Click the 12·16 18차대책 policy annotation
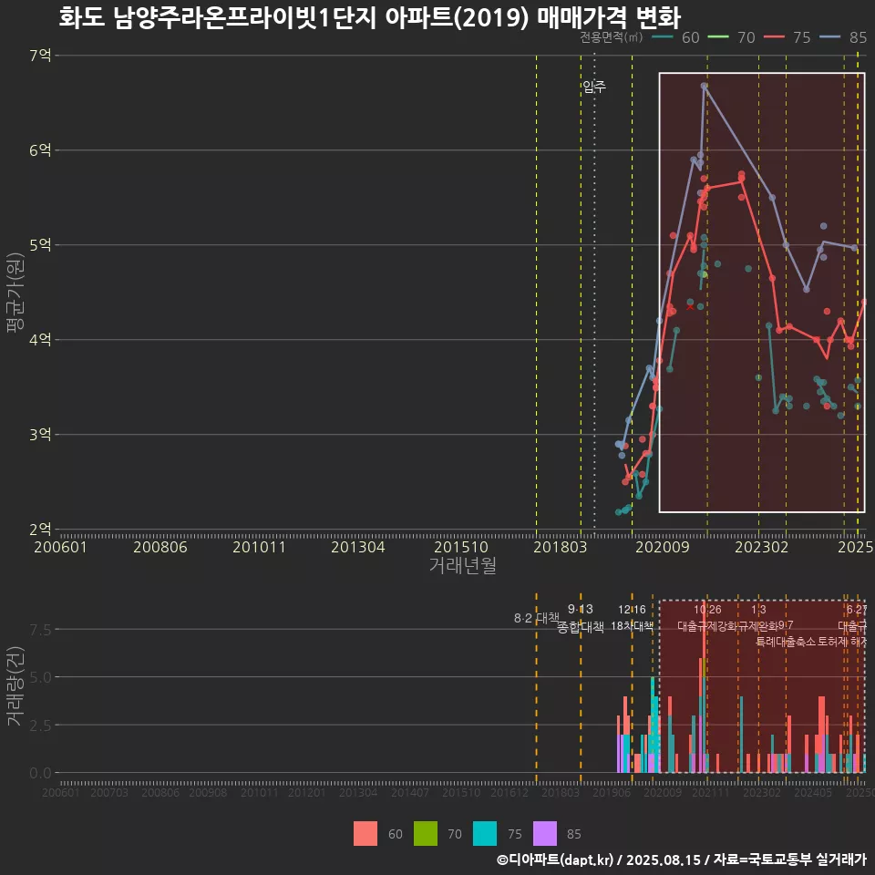The width and height of the screenshot is (875, 875). (632, 618)
